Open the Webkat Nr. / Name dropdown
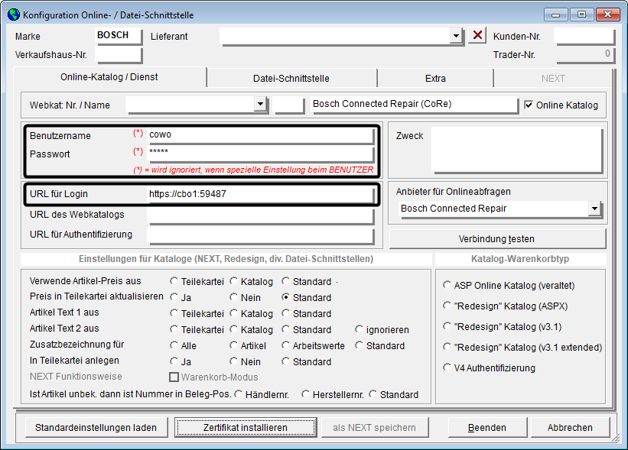Screen dimensions: 628x450 (x=260, y=104)
